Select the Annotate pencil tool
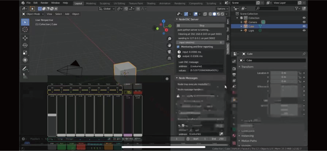Image resolution: width=327 pixels, height=151 pixels. [25, 69]
